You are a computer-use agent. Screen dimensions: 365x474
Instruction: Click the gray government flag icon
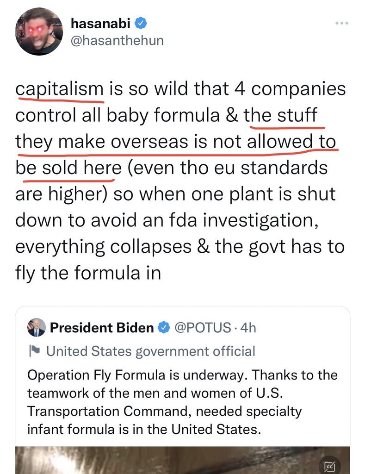coord(34,351)
